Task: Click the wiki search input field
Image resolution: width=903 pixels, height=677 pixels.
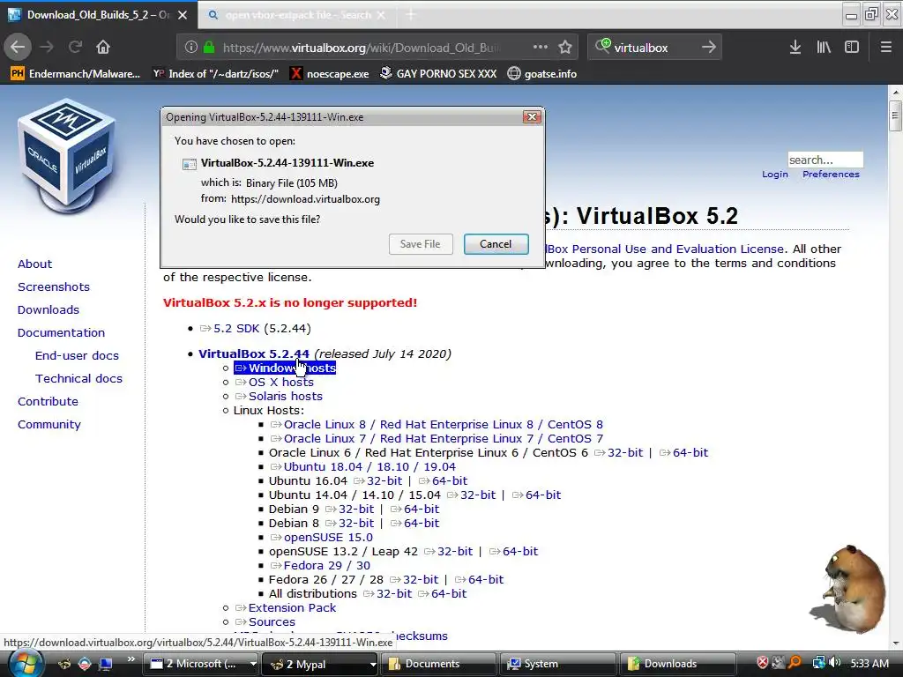Action: coord(825,160)
